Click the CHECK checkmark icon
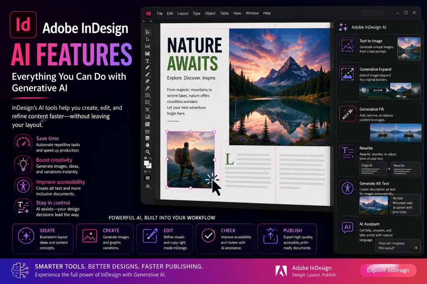The image size is (427, 284). point(208,236)
